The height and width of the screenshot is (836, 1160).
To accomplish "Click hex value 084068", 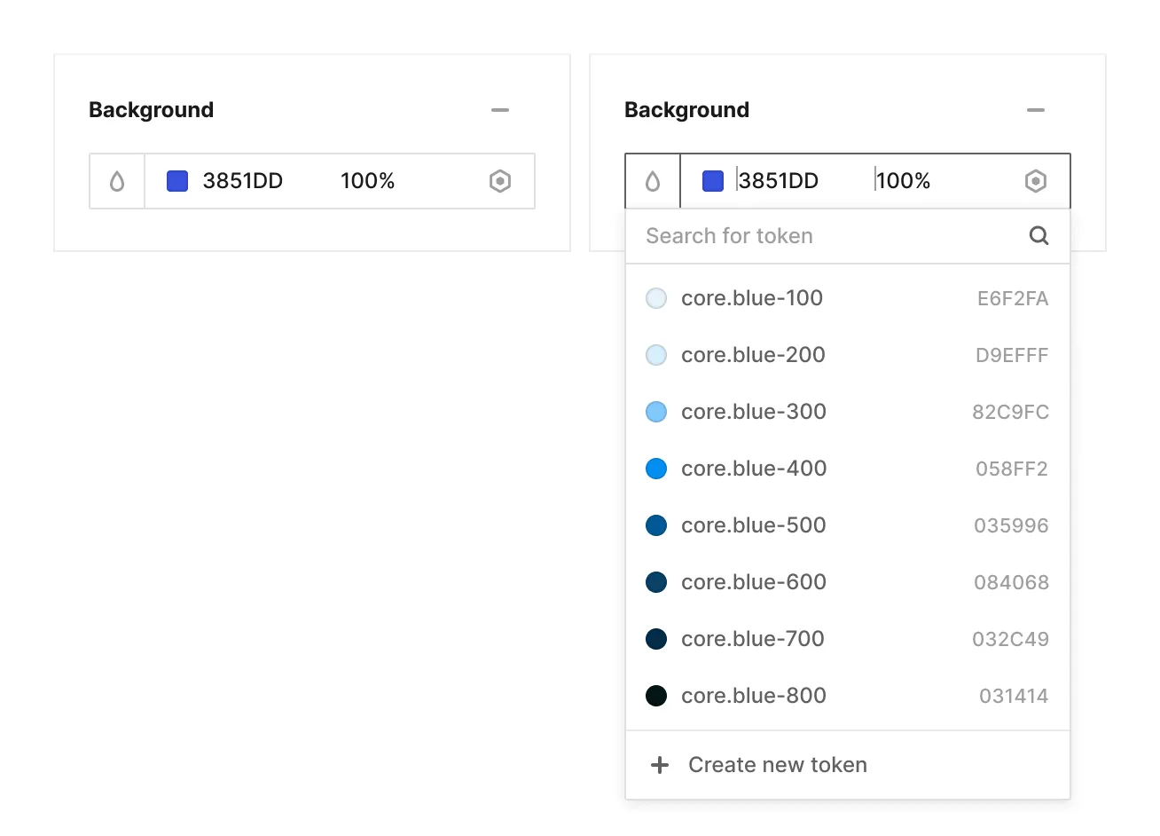I will (x=1011, y=583).
